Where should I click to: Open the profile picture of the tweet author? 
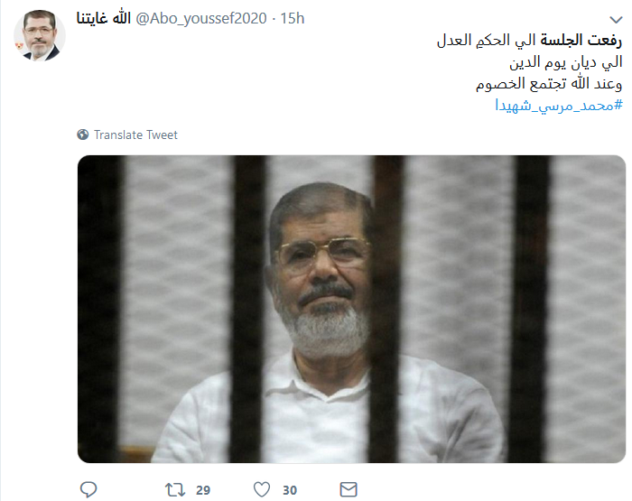point(40,35)
